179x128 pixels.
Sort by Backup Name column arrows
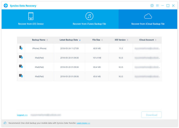click(47, 40)
